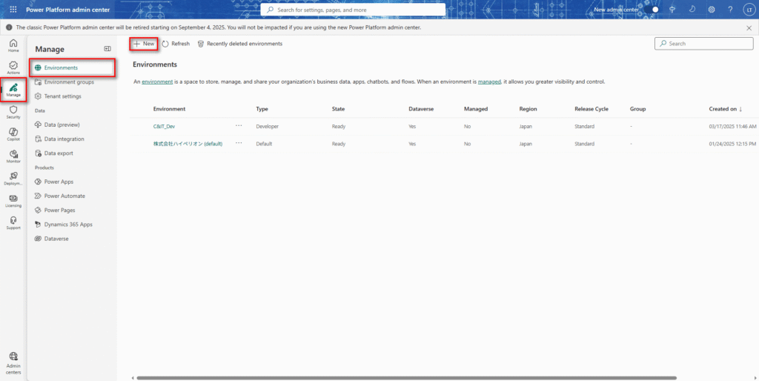Select Environment groups in Manage menu
The width and height of the screenshot is (759, 381).
pos(69,82)
